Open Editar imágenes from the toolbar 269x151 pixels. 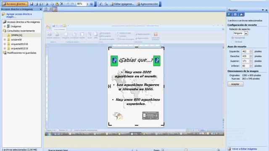click(122, 4)
